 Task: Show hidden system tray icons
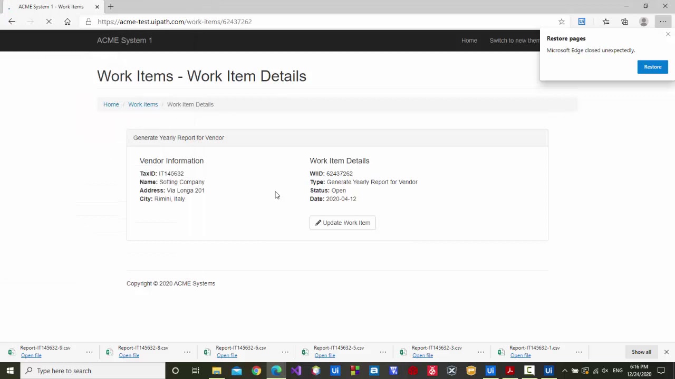[x=565, y=371]
